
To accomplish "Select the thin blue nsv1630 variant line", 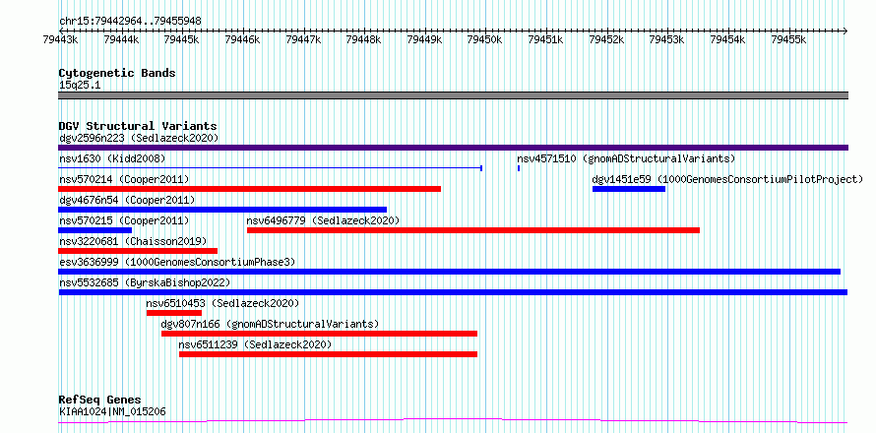I will coord(271,167).
